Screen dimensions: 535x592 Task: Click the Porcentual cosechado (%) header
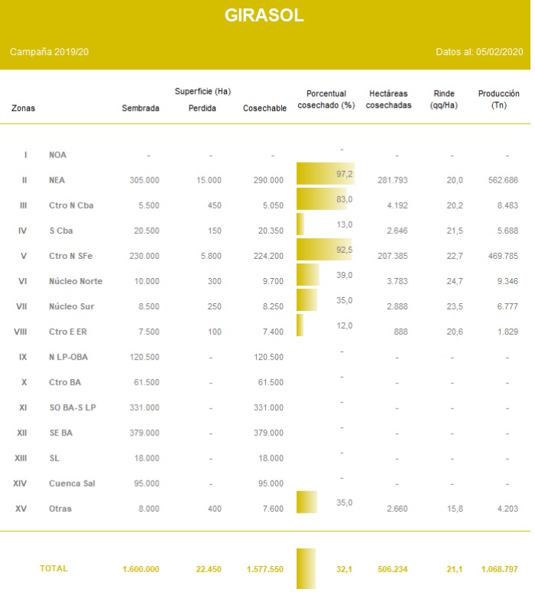click(326, 99)
